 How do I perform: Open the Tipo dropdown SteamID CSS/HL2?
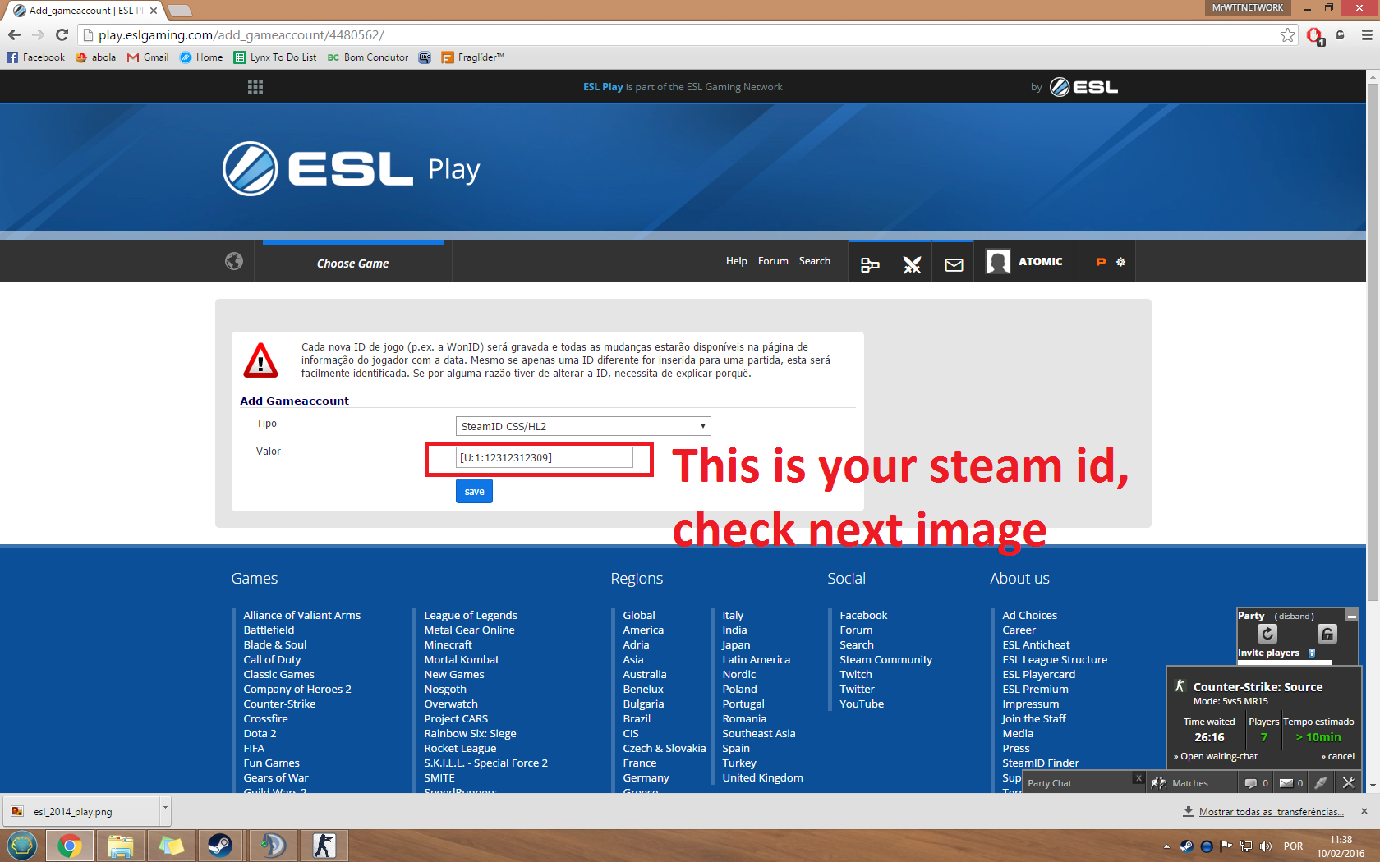pyautogui.click(x=583, y=426)
